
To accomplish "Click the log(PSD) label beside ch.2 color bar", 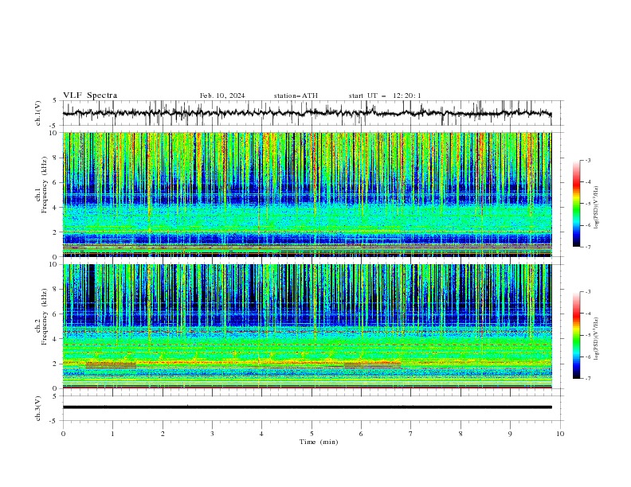I will [x=597, y=338].
